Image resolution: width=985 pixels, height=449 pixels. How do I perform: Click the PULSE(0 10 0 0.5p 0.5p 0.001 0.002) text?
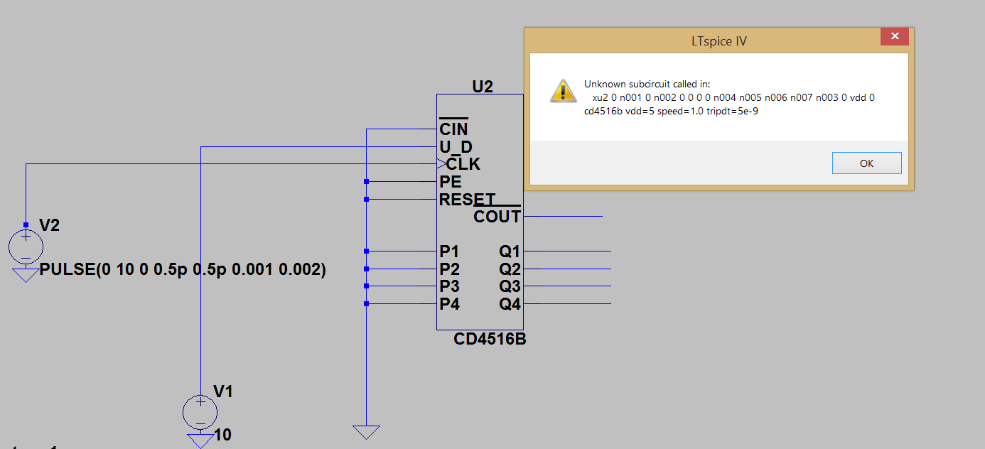click(x=183, y=270)
